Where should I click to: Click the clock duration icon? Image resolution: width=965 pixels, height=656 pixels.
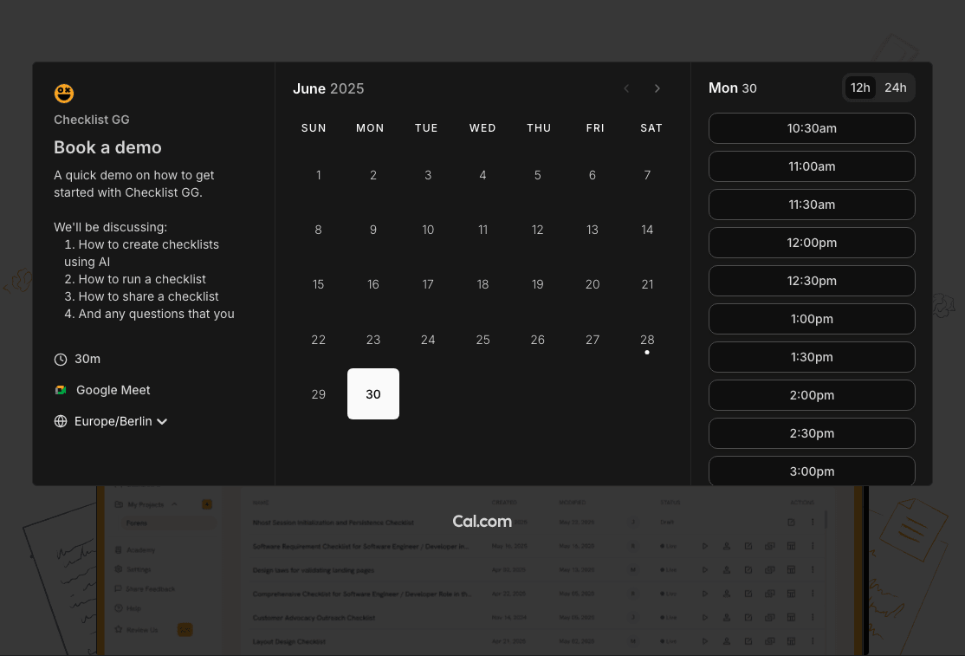click(x=61, y=360)
